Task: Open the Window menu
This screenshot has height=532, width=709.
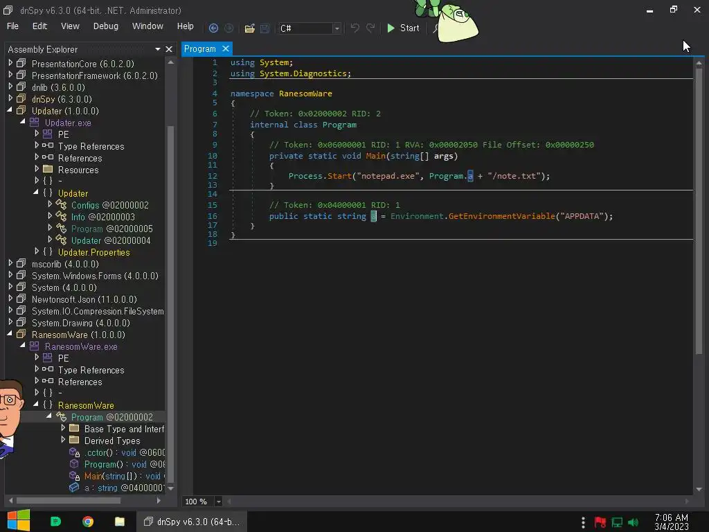Action: point(147,26)
